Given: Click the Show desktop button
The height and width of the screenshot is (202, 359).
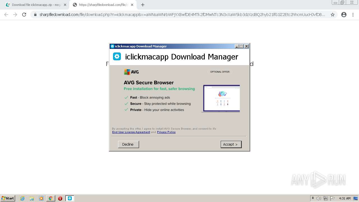Looking at the screenshot, I should [356, 198].
